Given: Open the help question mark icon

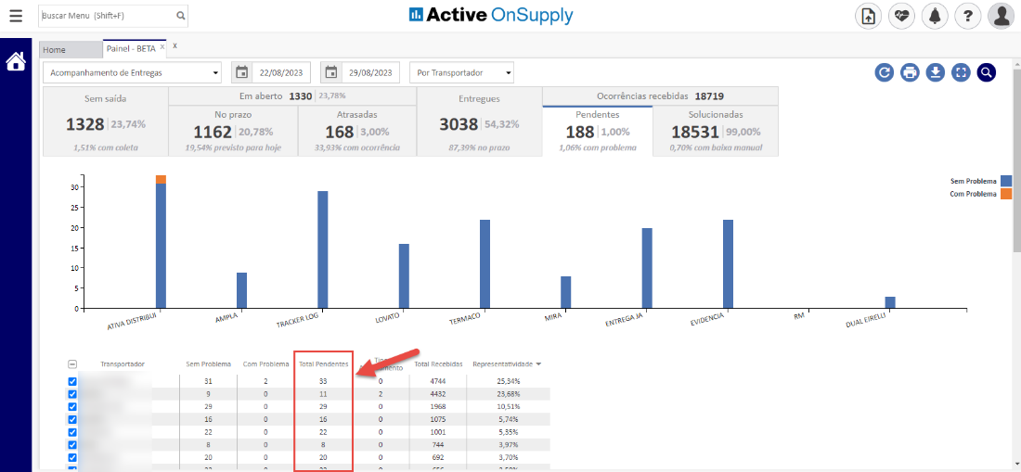Looking at the screenshot, I should click(x=968, y=17).
